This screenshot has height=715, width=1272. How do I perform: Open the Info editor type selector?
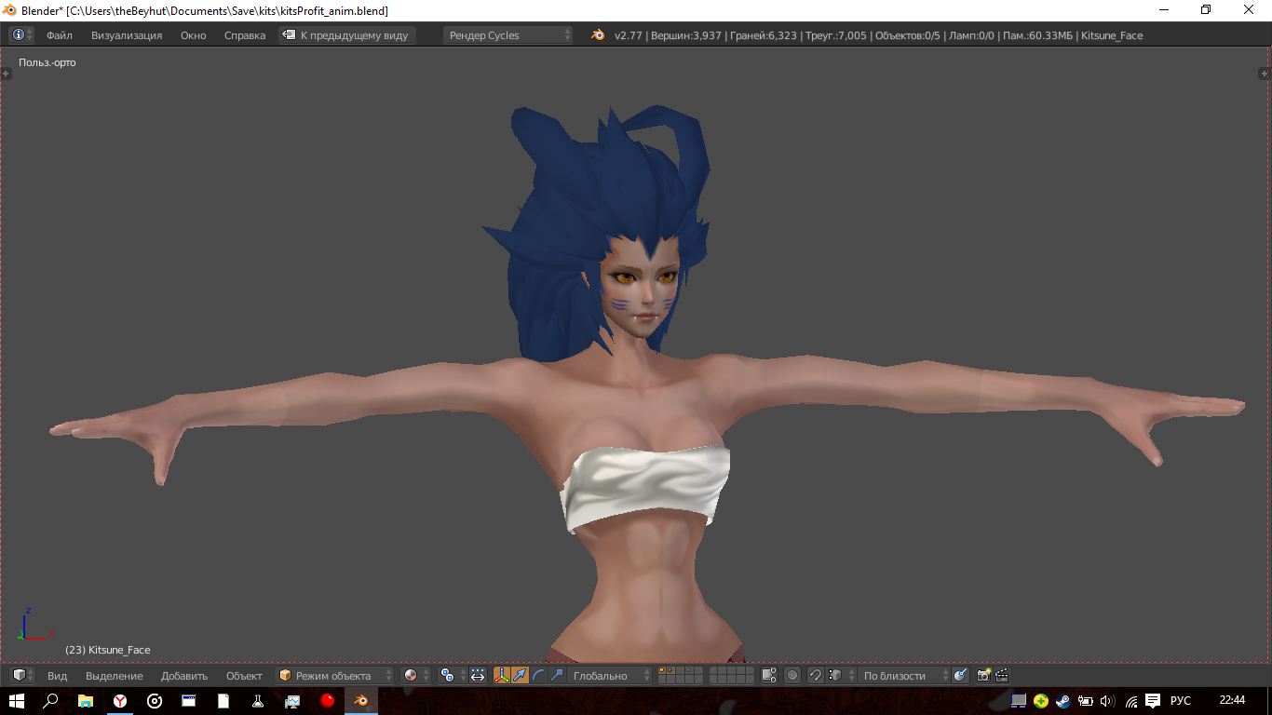point(21,35)
